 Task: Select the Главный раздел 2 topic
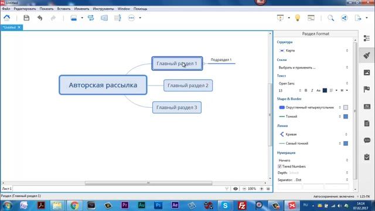click(188, 86)
